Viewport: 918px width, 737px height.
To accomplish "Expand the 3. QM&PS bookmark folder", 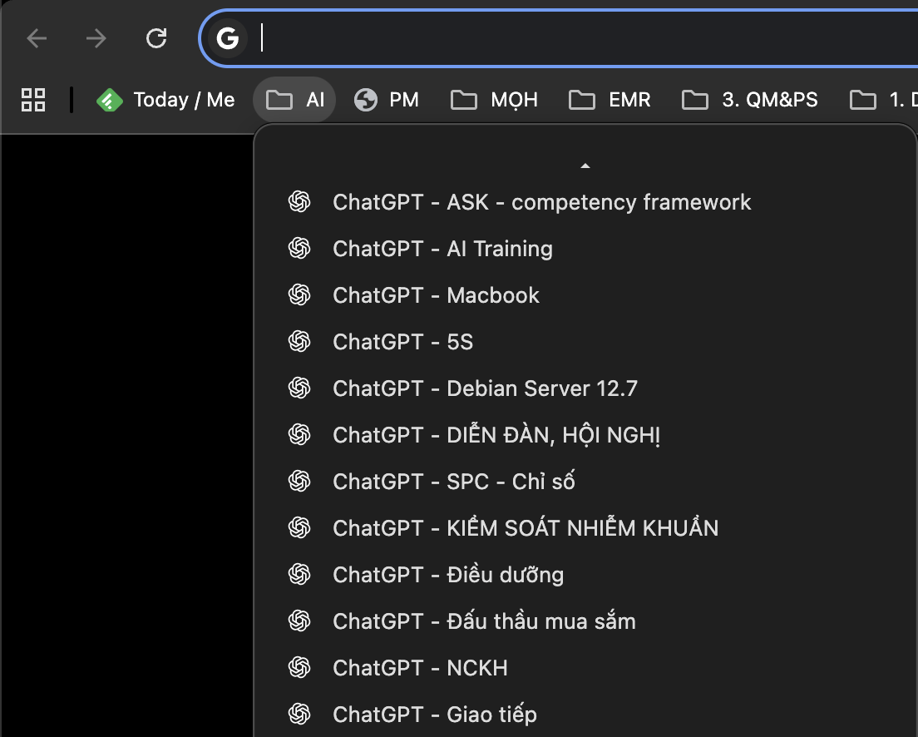I will click(x=750, y=100).
